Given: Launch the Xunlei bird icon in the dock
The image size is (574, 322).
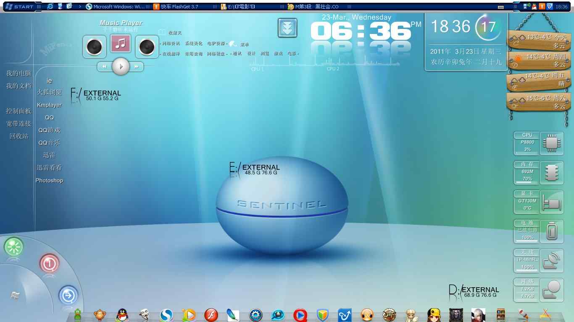Looking at the screenshot, I should pos(345,314).
